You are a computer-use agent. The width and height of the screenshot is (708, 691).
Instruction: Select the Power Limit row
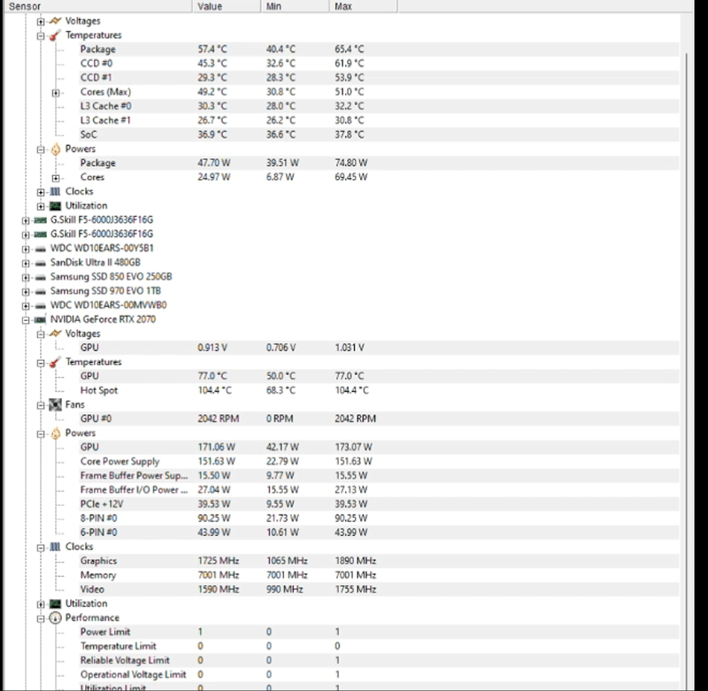379,632
